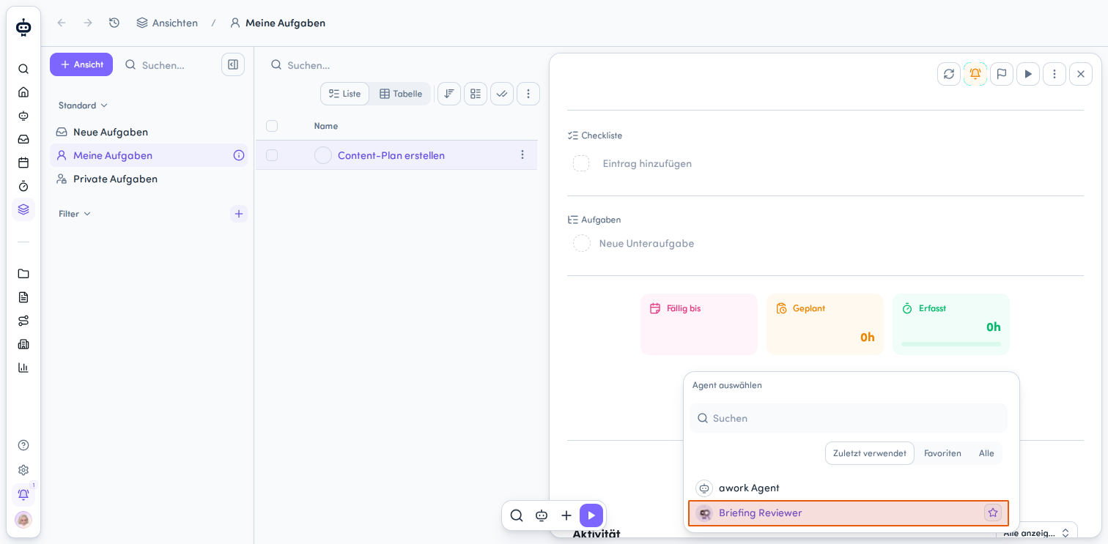Select the Favoriten tab

942,453
